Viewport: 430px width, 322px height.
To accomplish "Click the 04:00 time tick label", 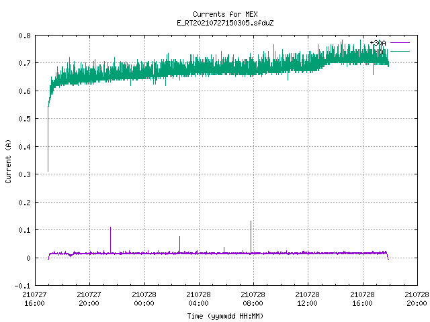I will pos(199,303).
